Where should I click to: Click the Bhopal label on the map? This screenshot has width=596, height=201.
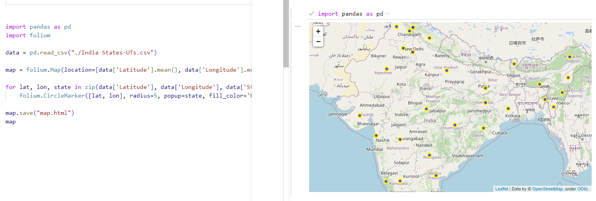tap(415, 103)
